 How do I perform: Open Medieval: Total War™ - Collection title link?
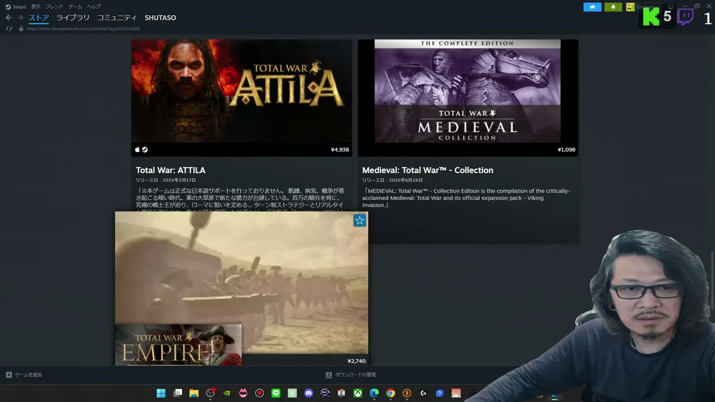pyautogui.click(x=428, y=170)
